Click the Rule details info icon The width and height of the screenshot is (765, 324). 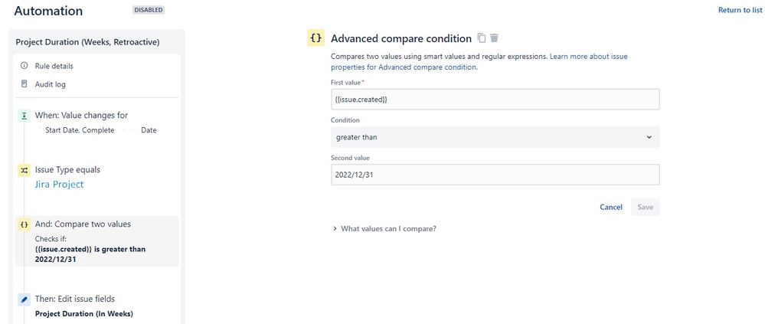(x=24, y=65)
